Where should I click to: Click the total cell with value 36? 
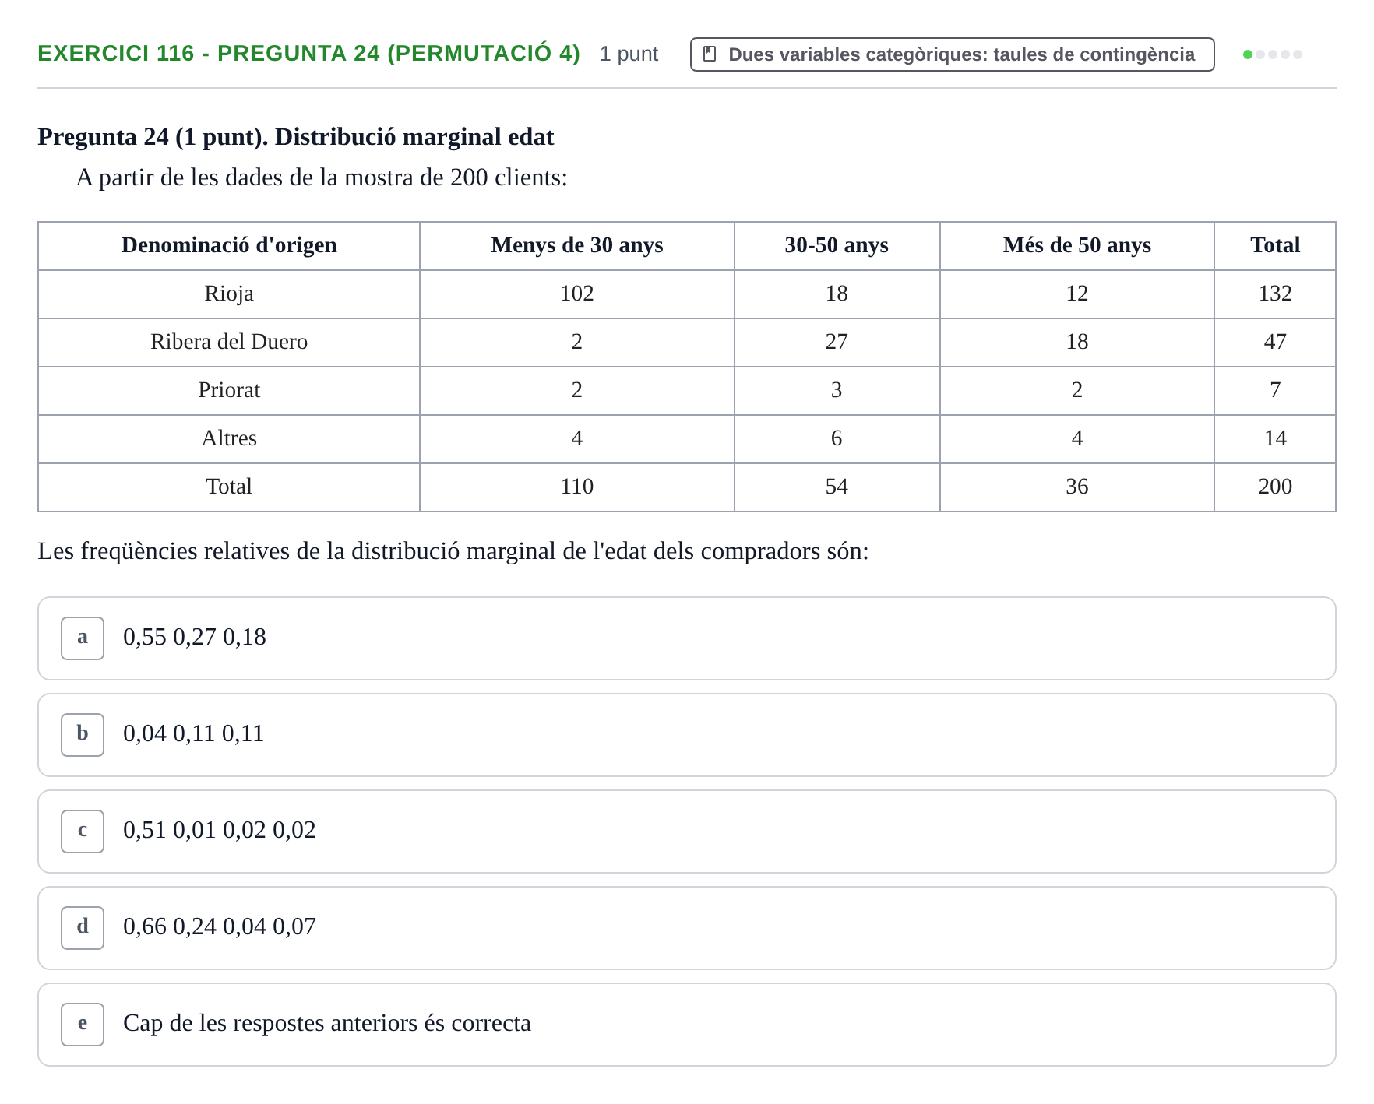(x=1076, y=487)
